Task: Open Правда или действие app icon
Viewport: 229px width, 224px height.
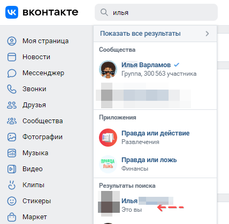Action: (108, 138)
